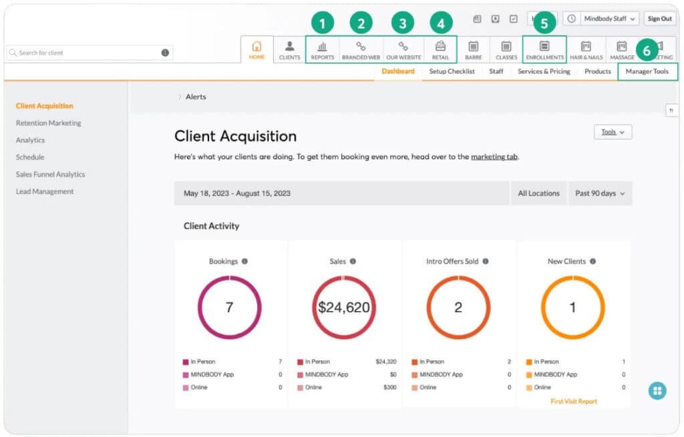Click the Bookings info icon
The image size is (684, 437).
244,262
